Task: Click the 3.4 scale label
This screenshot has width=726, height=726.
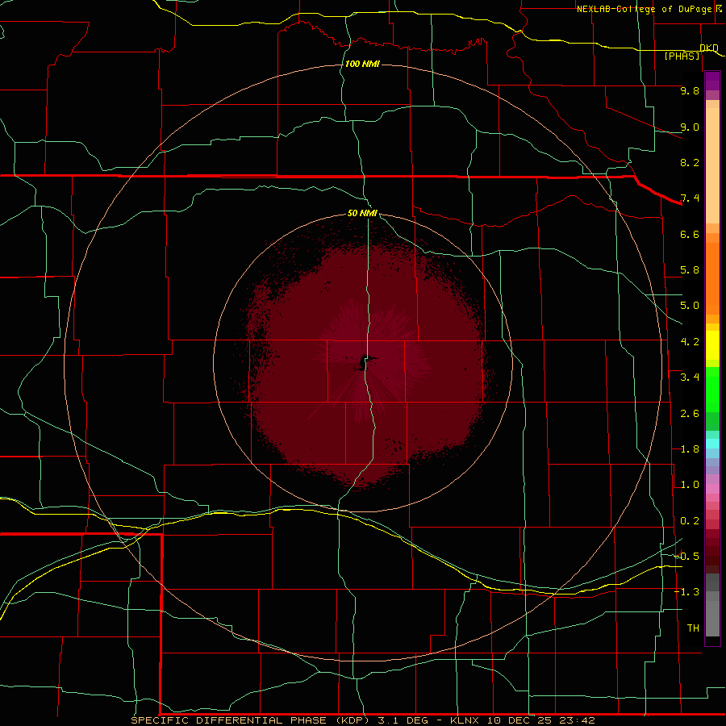Action: tap(690, 378)
